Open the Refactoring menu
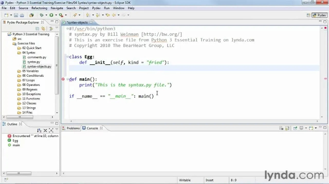Viewport: 329px width, 184px height. (39, 8)
